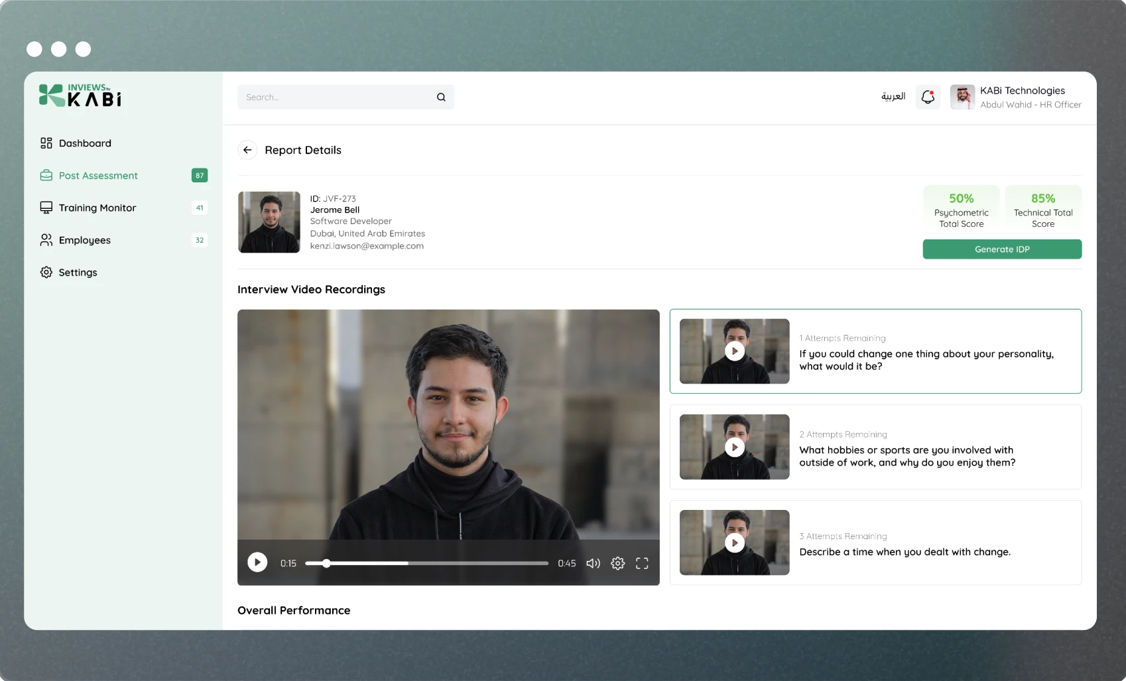Image resolution: width=1126 pixels, height=681 pixels.
Task: Click the Overall Performance heading
Action: tap(294, 611)
